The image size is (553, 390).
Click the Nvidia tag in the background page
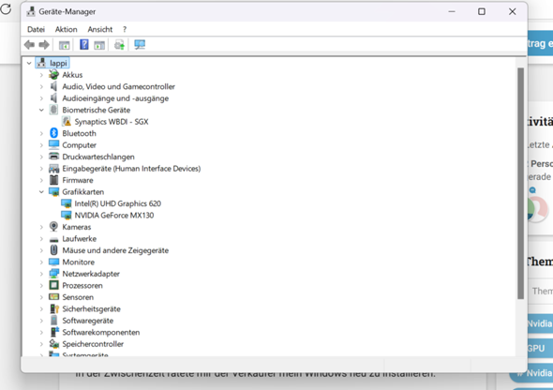pyautogui.click(x=540, y=323)
